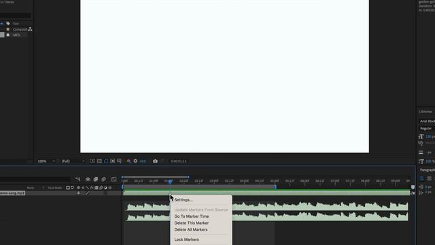
Task: Click the composition marker bin icon
Action: (413, 187)
